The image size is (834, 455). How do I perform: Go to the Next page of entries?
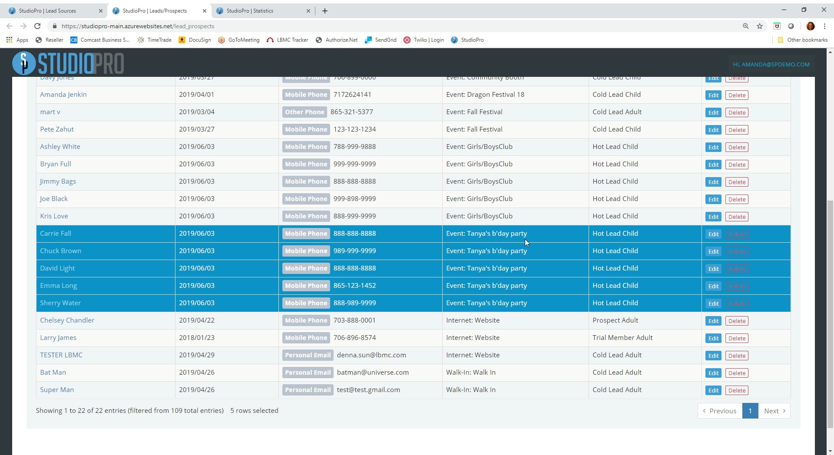(x=774, y=411)
